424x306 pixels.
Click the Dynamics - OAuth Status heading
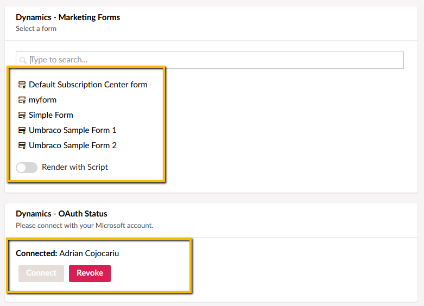(x=61, y=214)
